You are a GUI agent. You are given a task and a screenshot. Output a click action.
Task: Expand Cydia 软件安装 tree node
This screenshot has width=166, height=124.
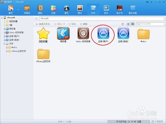[x=4, y=32]
